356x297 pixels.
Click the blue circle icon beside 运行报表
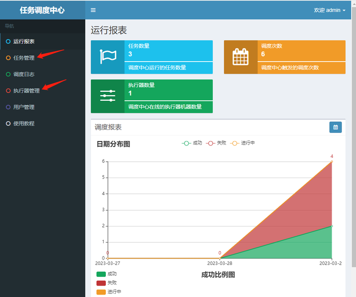tap(8, 41)
